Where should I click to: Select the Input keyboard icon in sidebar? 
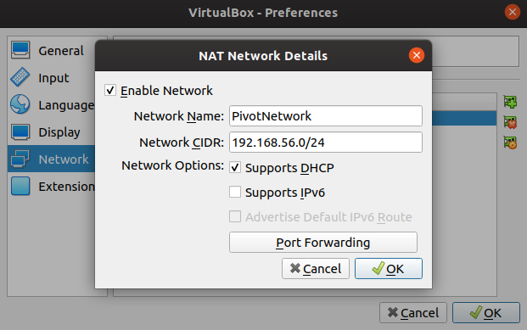[20, 77]
